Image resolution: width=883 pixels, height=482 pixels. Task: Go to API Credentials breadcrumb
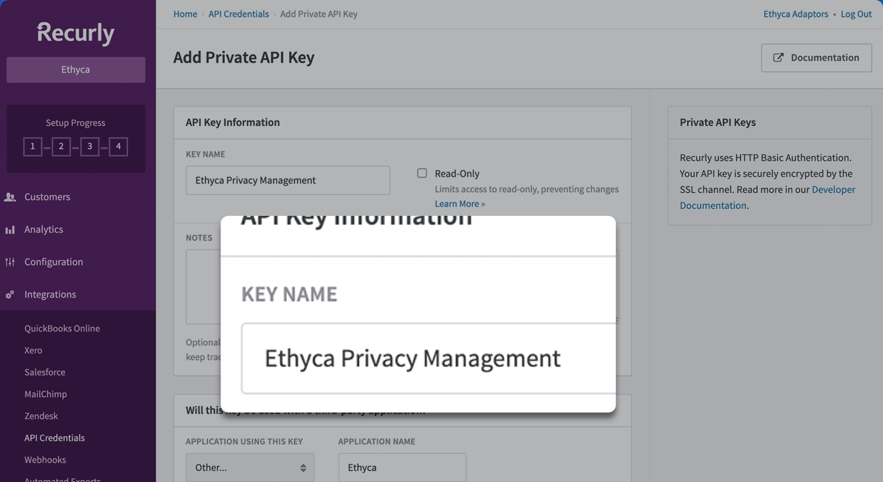pos(238,13)
